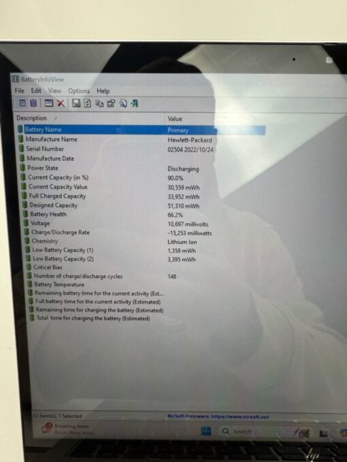Click the red X clear toolbar icon
Image resolution: width=347 pixels, height=462 pixels.
(x=61, y=103)
